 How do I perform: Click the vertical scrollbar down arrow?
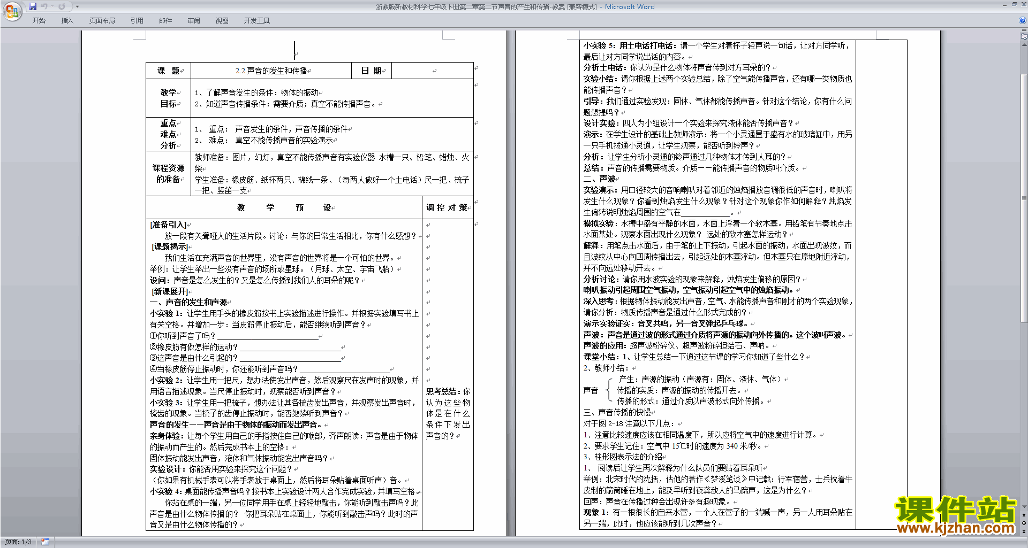click(x=1024, y=506)
